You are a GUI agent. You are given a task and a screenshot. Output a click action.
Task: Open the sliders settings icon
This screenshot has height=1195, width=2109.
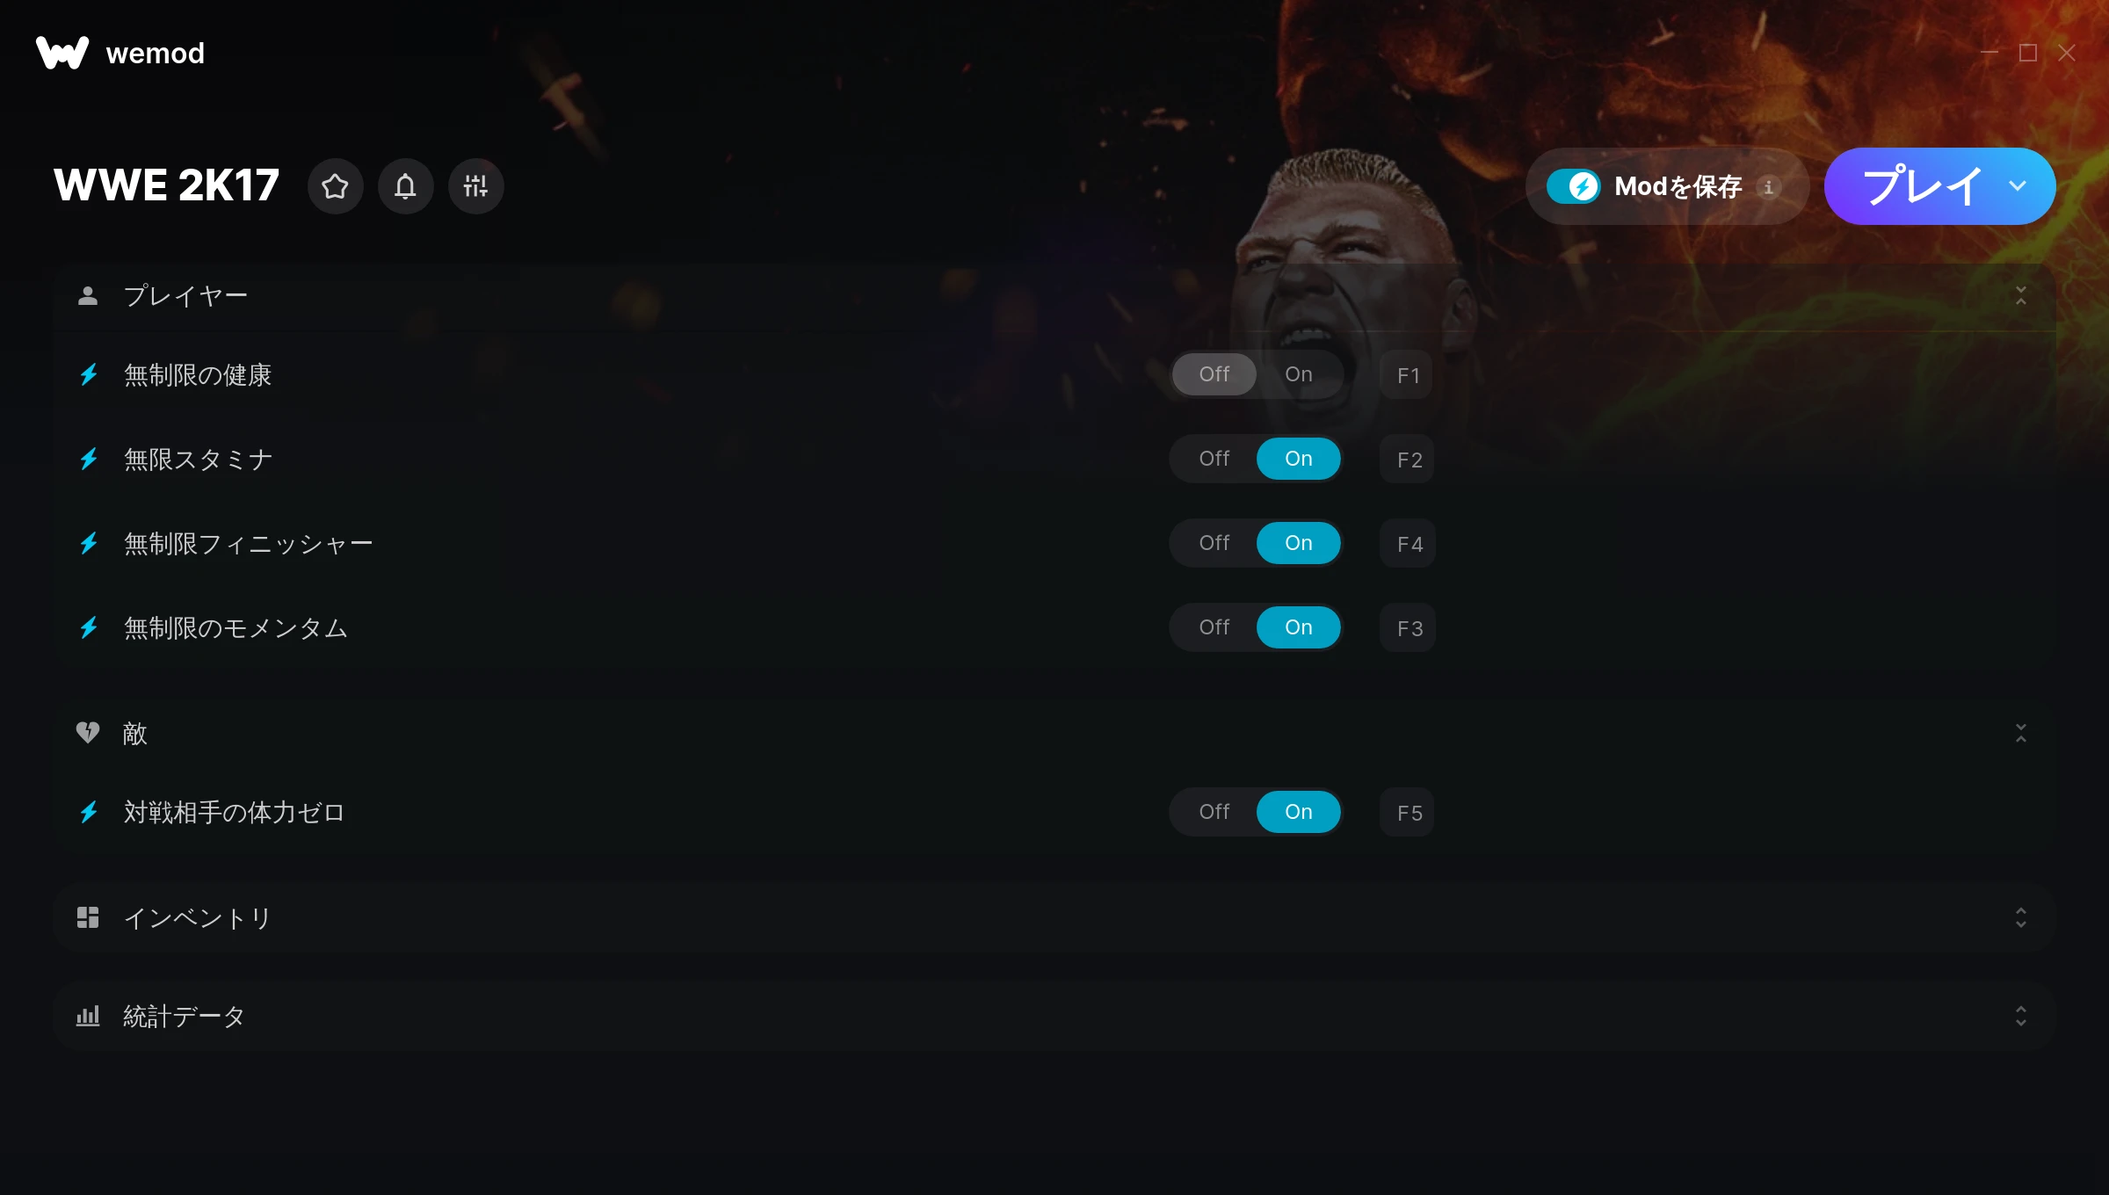point(475,186)
